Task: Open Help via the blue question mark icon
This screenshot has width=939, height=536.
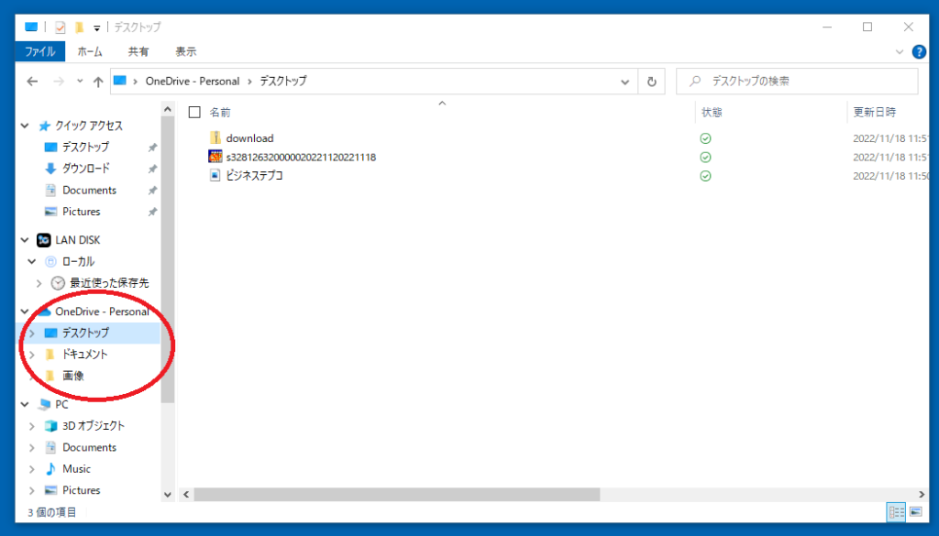Action: 919,52
